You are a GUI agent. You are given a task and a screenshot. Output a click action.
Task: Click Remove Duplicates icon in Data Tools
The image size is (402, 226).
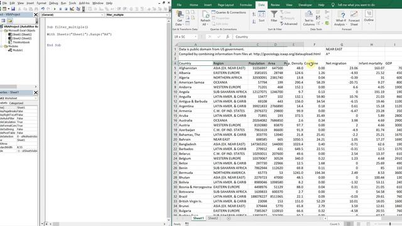click(318, 18)
